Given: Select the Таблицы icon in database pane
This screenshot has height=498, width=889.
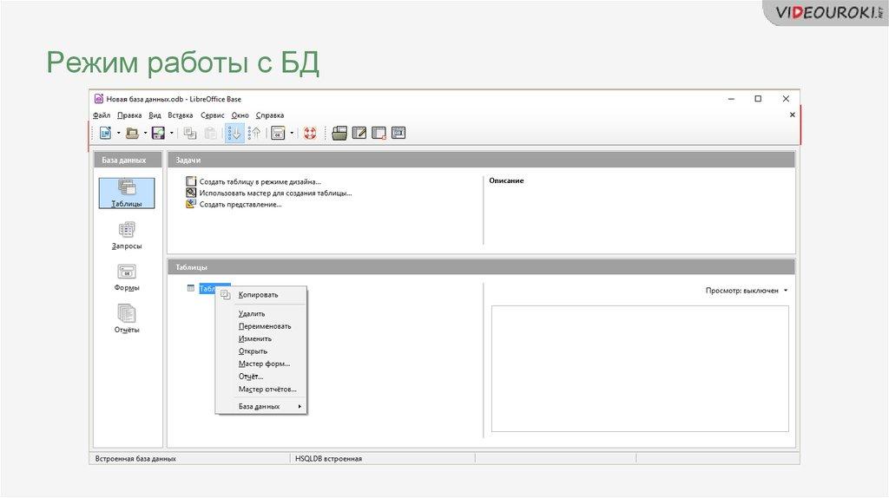Looking at the screenshot, I should coord(127,193).
